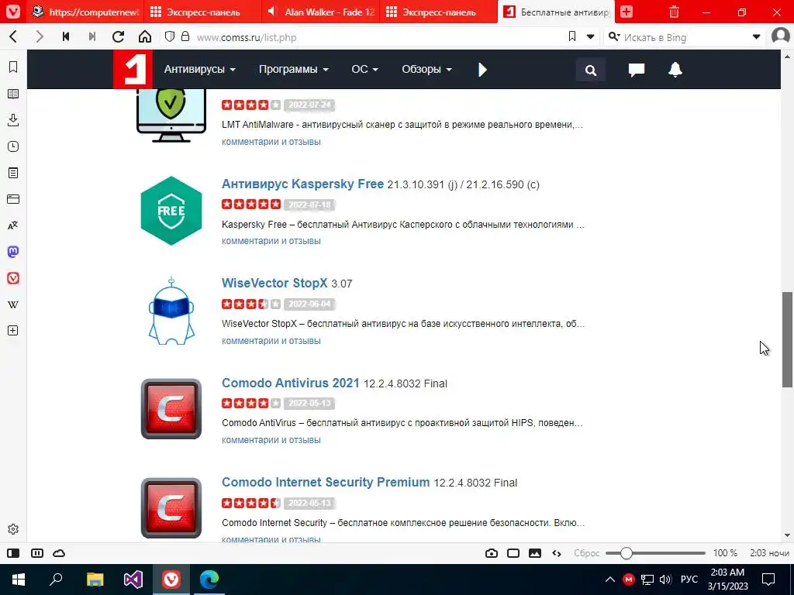Expand the ОС dropdown menu

pos(364,69)
